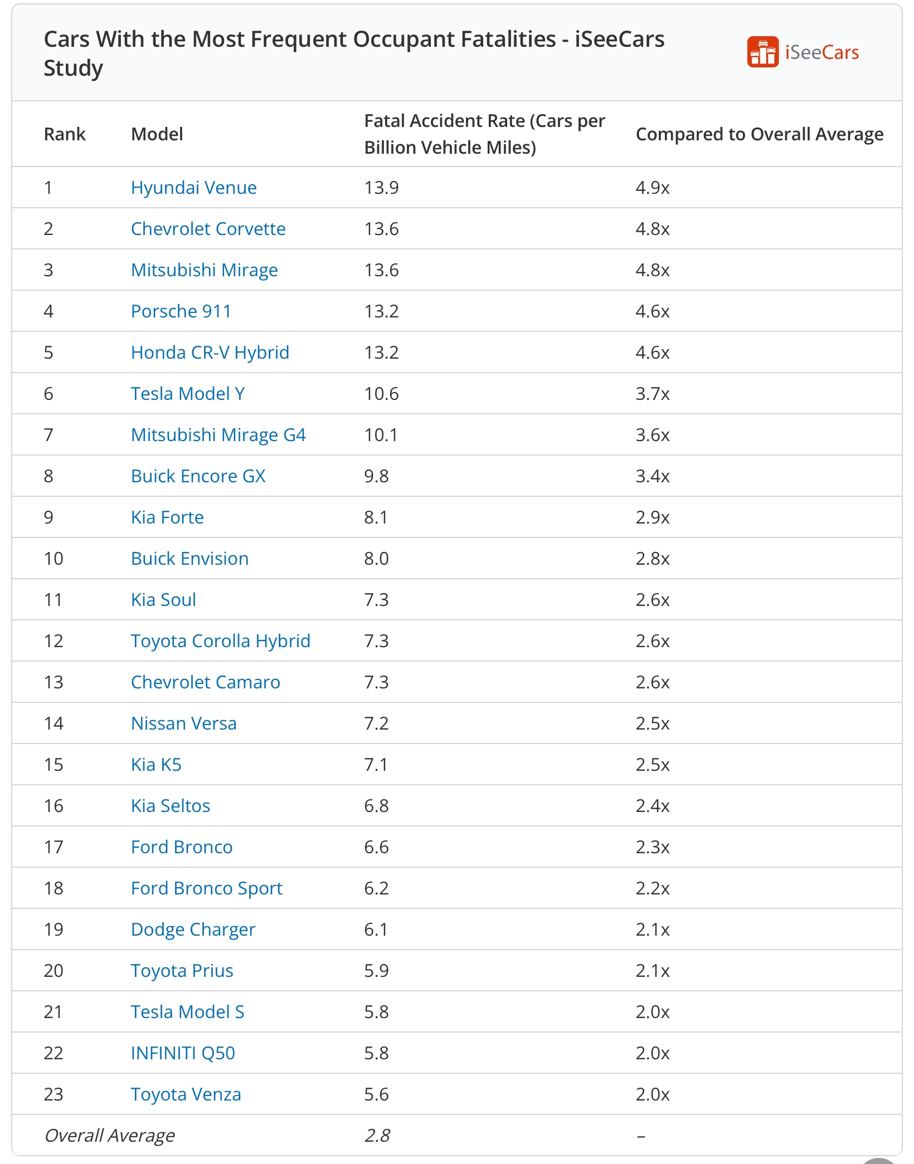Select the Kia Soul link
Viewport: 914px width, 1164px height.
pos(163,600)
